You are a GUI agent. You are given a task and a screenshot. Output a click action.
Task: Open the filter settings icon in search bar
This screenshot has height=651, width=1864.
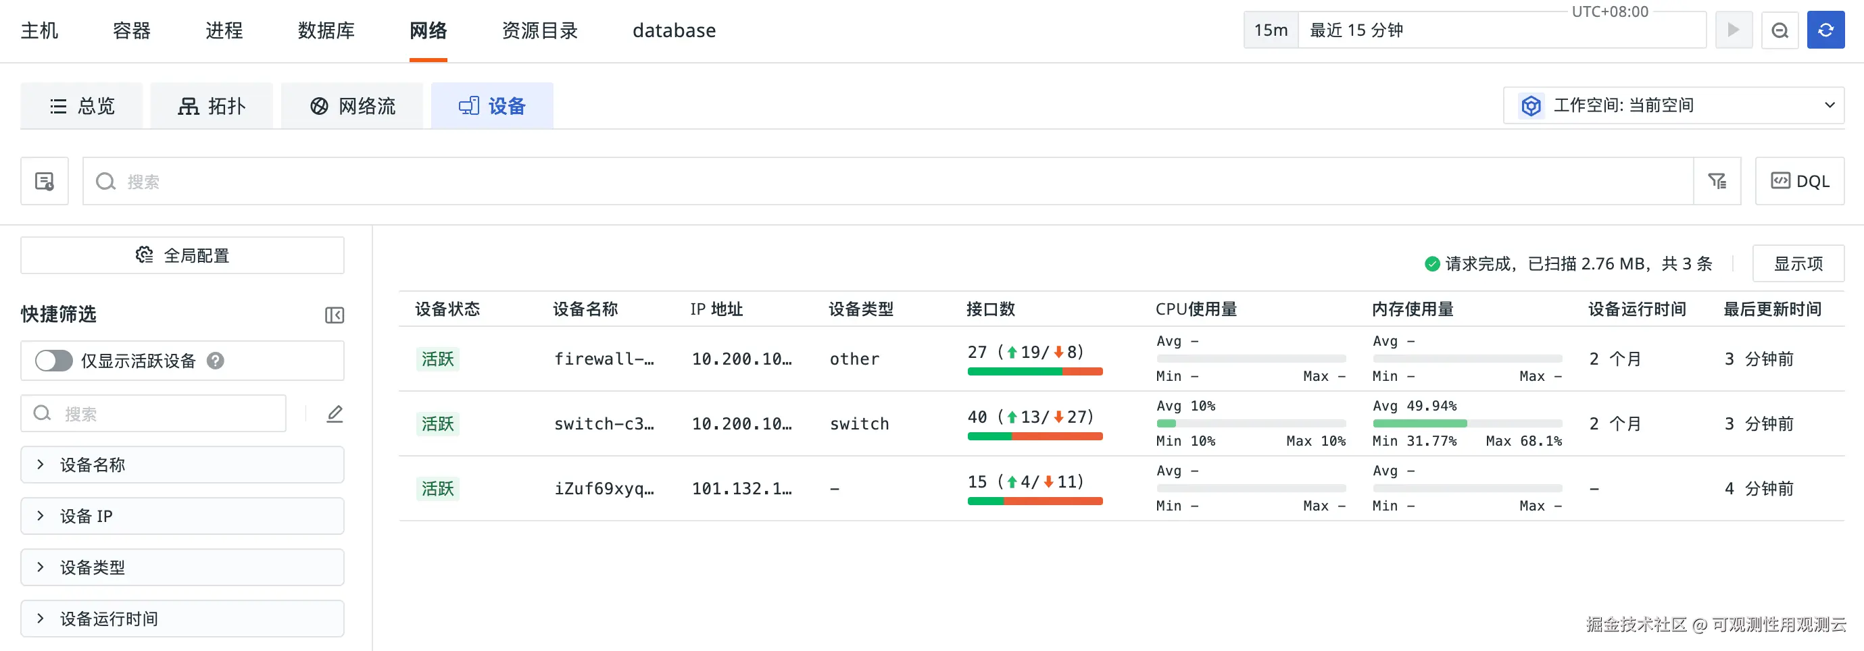[1717, 181]
